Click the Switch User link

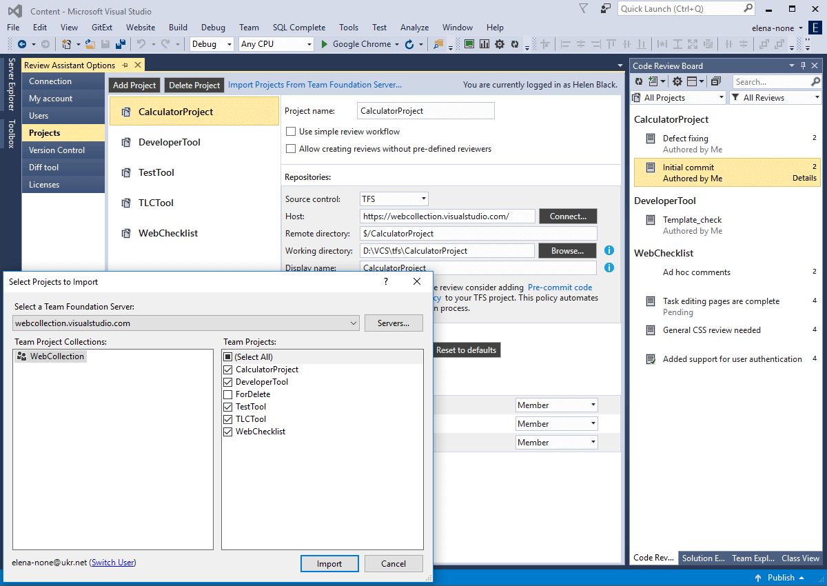[113, 563]
